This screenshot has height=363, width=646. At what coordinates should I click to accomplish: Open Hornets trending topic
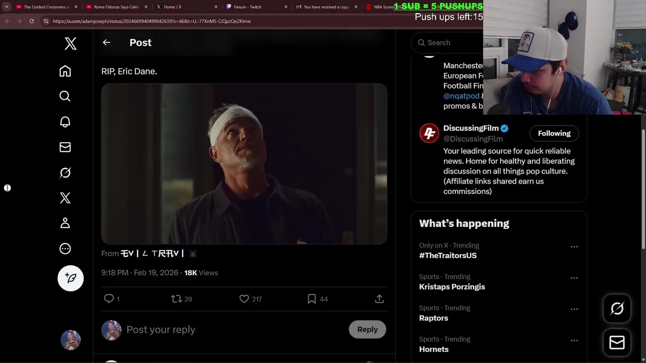(x=434, y=349)
